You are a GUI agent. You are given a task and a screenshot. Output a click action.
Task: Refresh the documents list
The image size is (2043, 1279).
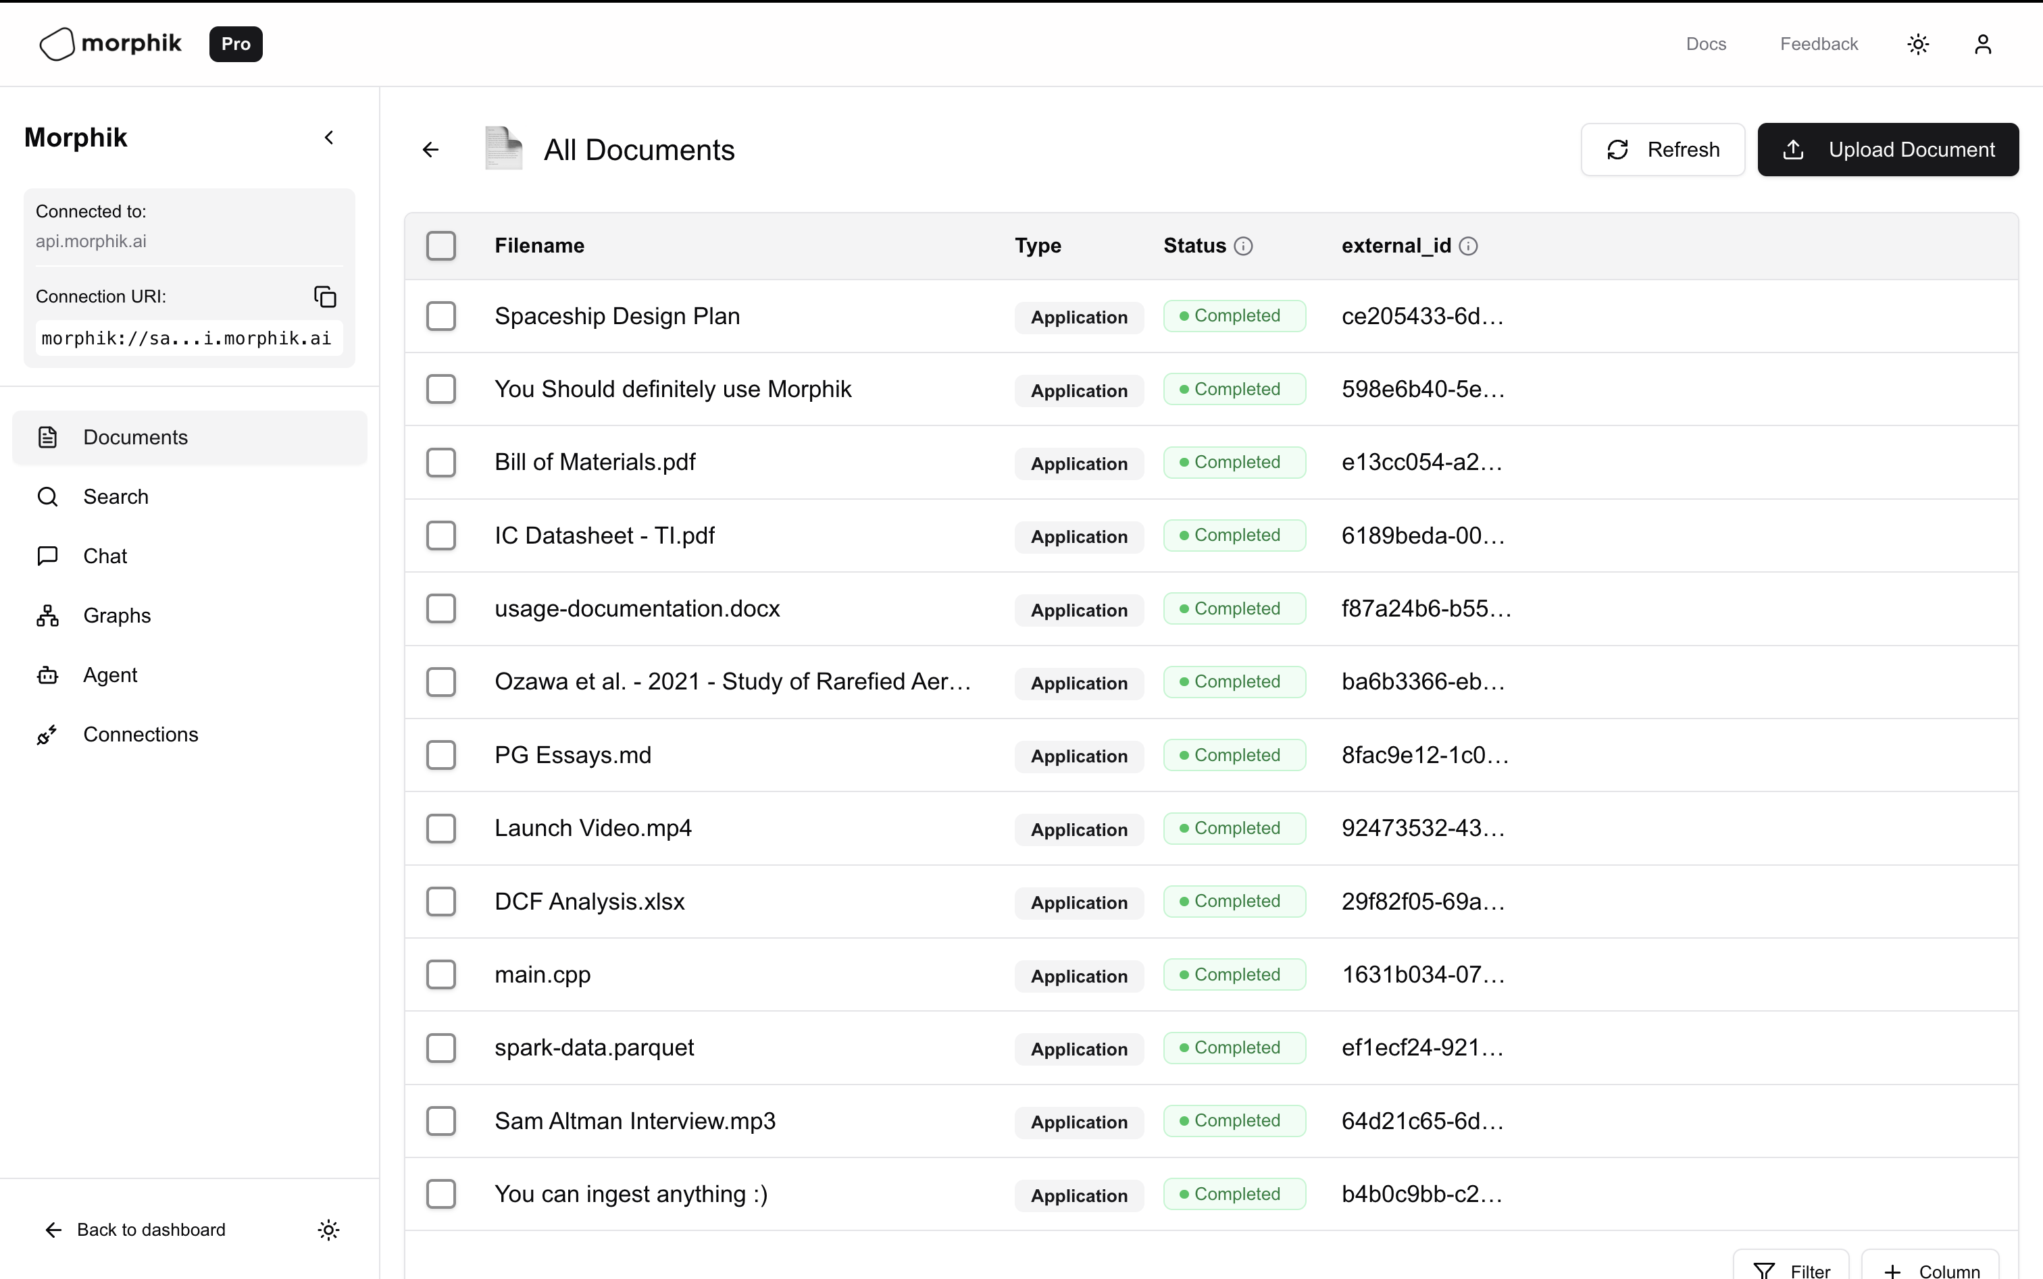(x=1661, y=149)
